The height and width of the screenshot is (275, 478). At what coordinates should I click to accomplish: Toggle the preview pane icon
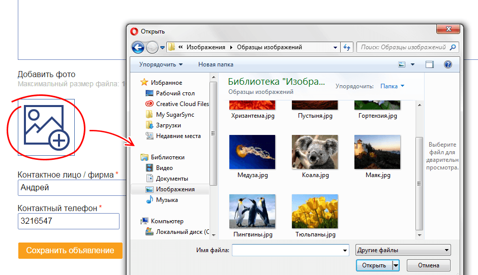click(x=430, y=64)
